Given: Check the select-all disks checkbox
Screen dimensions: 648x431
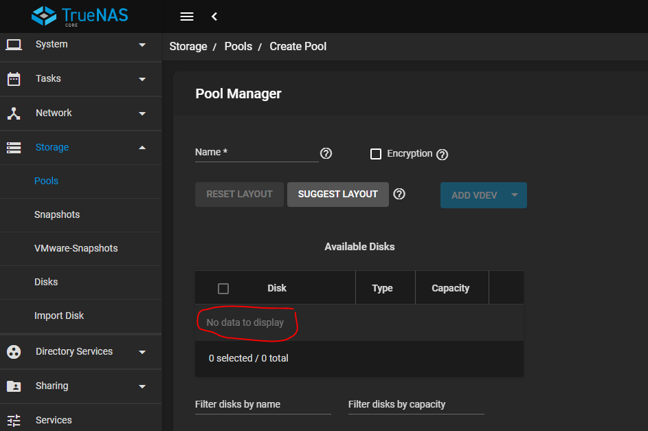Looking at the screenshot, I should (223, 289).
